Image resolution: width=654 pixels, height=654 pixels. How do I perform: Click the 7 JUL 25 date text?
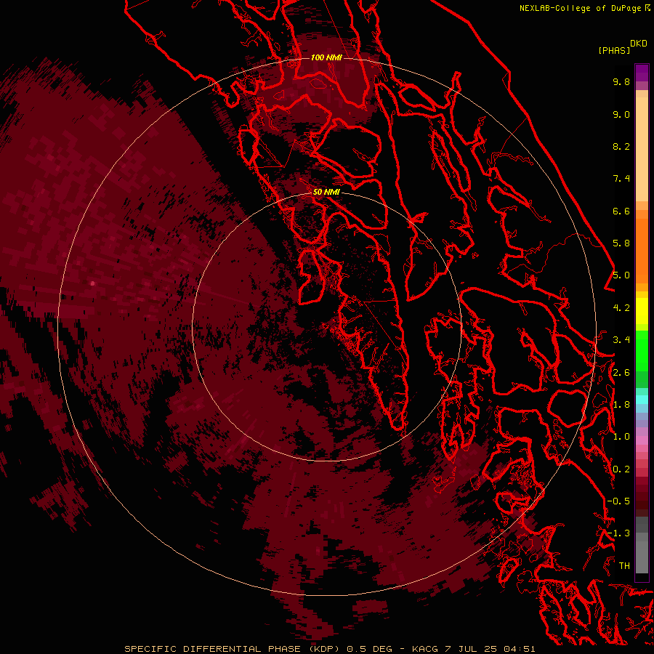470,649
